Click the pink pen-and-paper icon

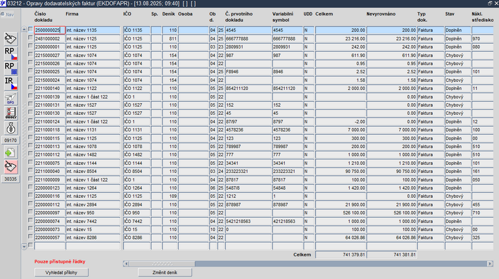11,167
